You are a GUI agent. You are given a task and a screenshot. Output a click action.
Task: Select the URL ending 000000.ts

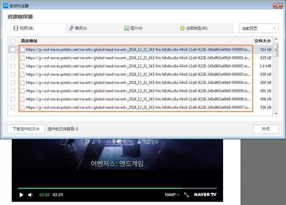tap(138, 50)
